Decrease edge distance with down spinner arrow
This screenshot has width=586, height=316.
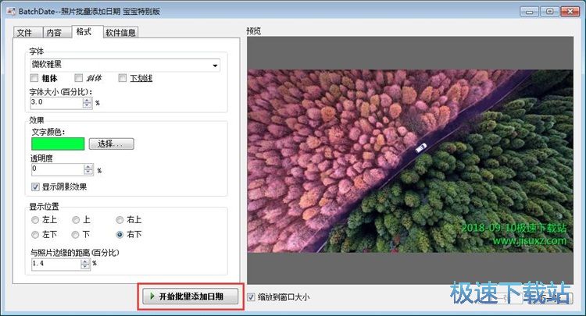(x=86, y=267)
